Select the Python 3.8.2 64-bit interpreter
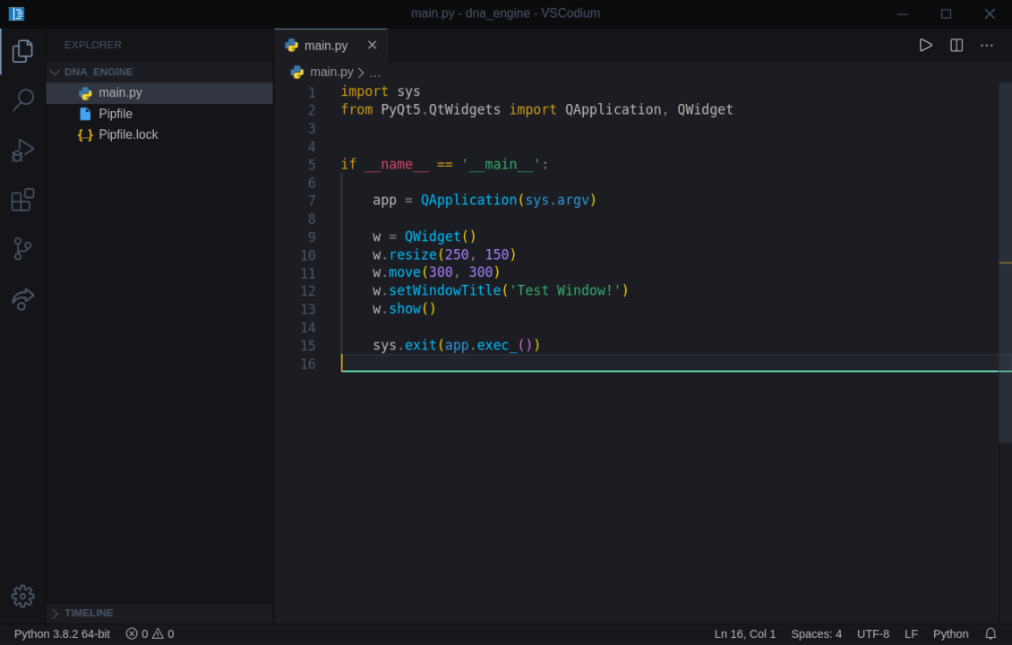 point(62,633)
